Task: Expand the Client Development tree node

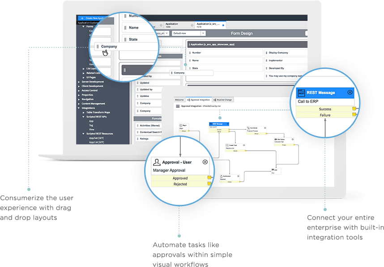Action: (79, 86)
